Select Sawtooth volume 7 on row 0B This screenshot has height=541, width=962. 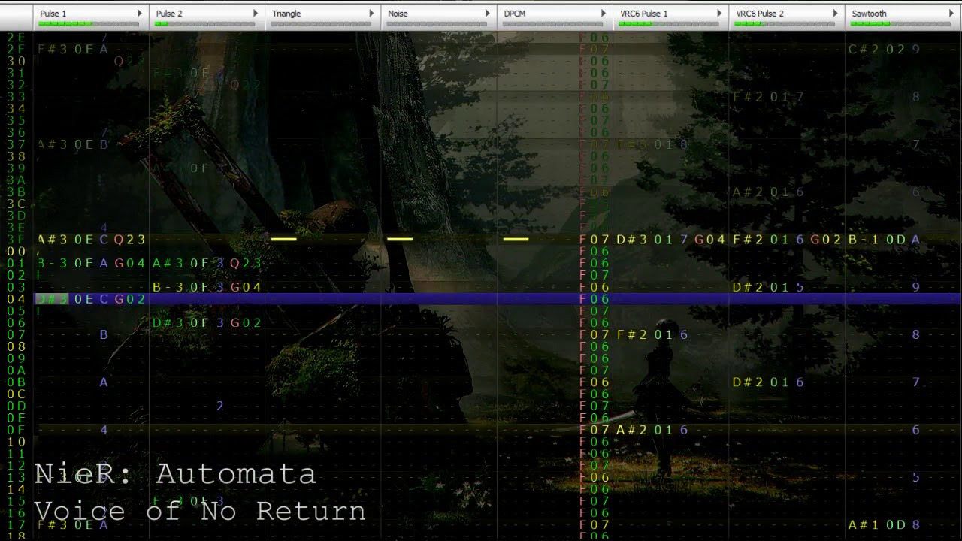click(915, 382)
